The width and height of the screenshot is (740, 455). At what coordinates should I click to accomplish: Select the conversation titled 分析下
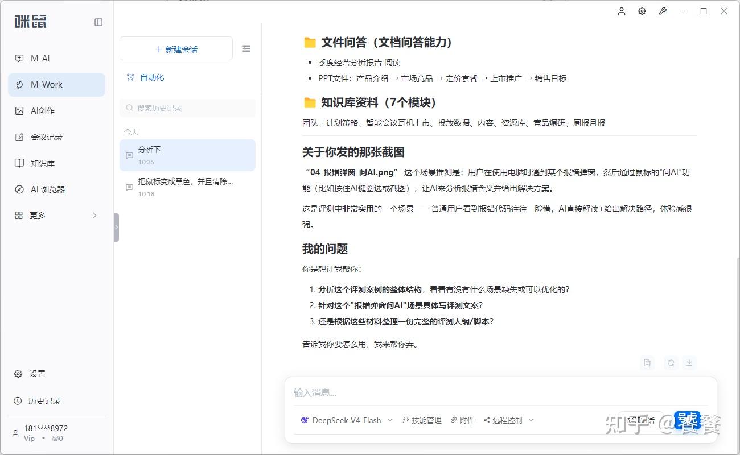click(x=187, y=155)
